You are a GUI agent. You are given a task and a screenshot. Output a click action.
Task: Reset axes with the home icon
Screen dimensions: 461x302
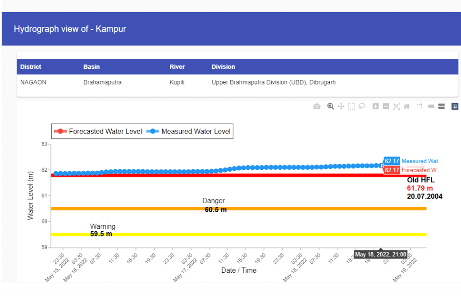tap(406, 107)
